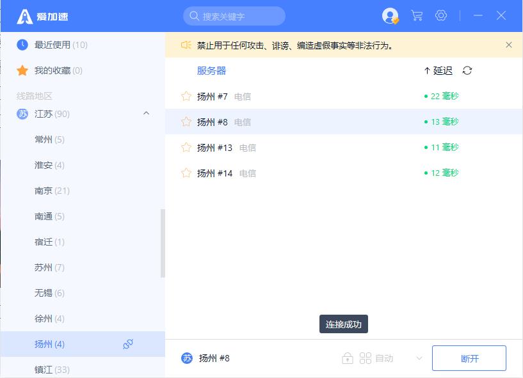Toggle the favorite star for 扬州 #13

tap(186, 148)
